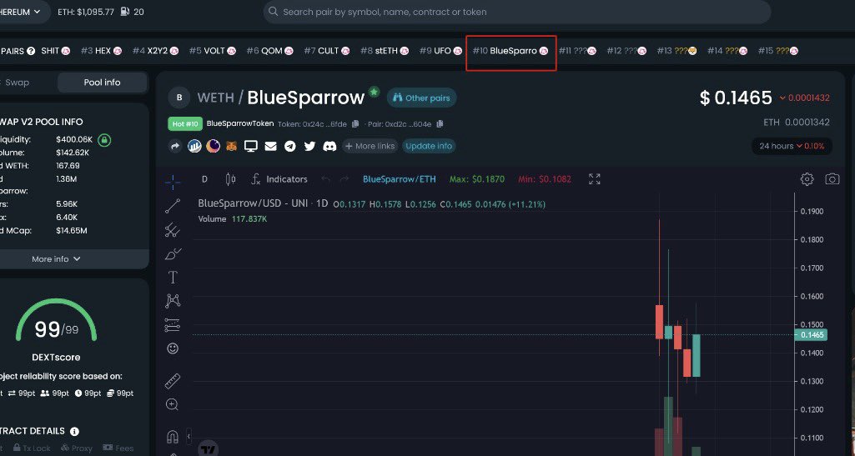Toggle fullscreen chart mode
The image size is (855, 456).
595,179
